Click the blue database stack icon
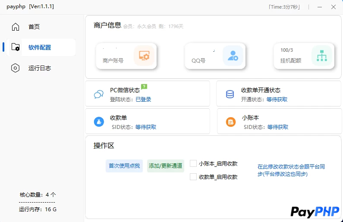 click(230, 94)
